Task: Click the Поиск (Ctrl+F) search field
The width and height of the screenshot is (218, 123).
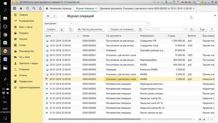Action: click(x=164, y=29)
